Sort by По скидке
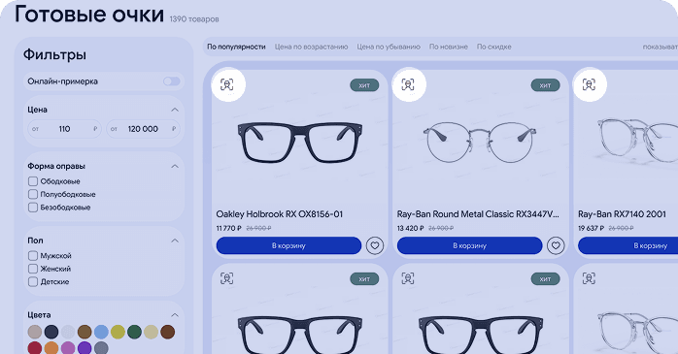Screen dimensions: 678x354 point(493,47)
